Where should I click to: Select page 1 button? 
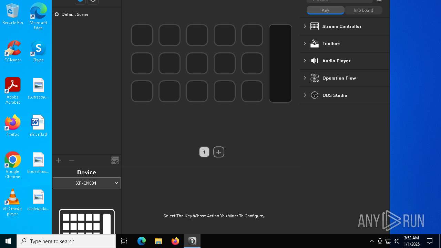204,152
